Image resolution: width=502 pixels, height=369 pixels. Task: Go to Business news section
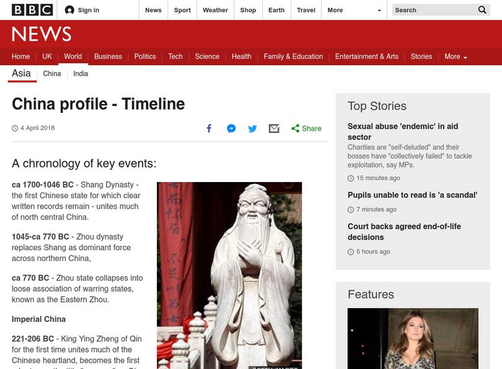click(108, 56)
